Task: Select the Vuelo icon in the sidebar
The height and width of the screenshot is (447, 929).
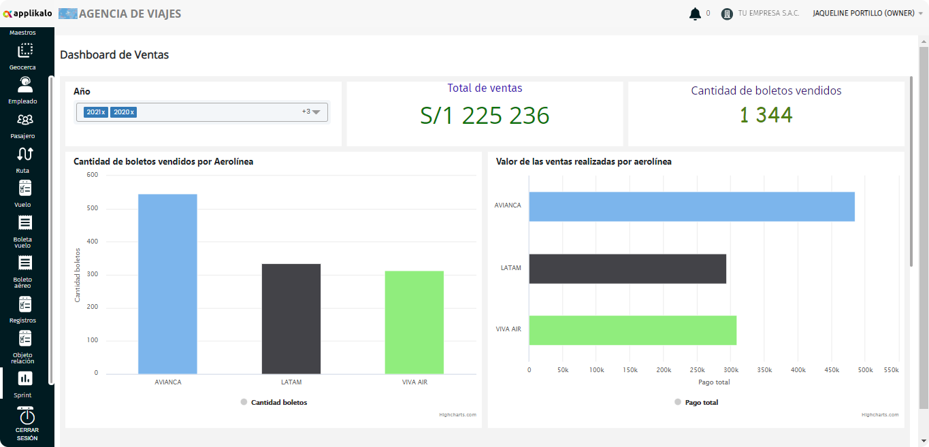Action: (25, 188)
